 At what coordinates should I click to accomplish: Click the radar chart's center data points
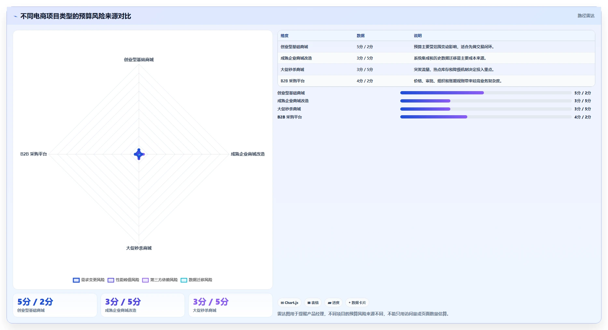139,154
